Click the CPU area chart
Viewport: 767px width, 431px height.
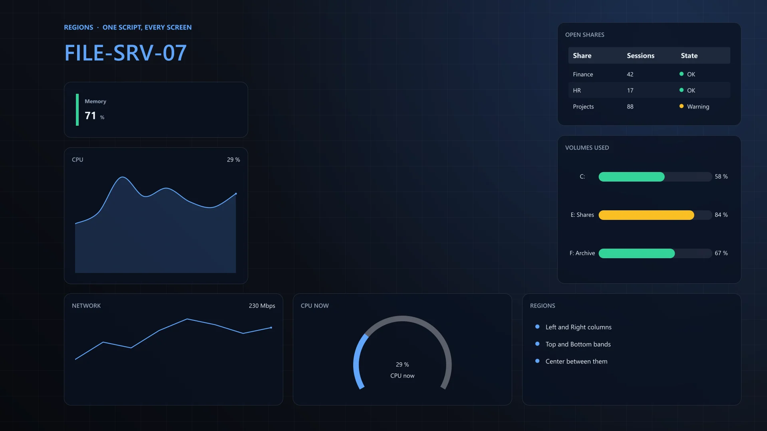(x=155, y=225)
